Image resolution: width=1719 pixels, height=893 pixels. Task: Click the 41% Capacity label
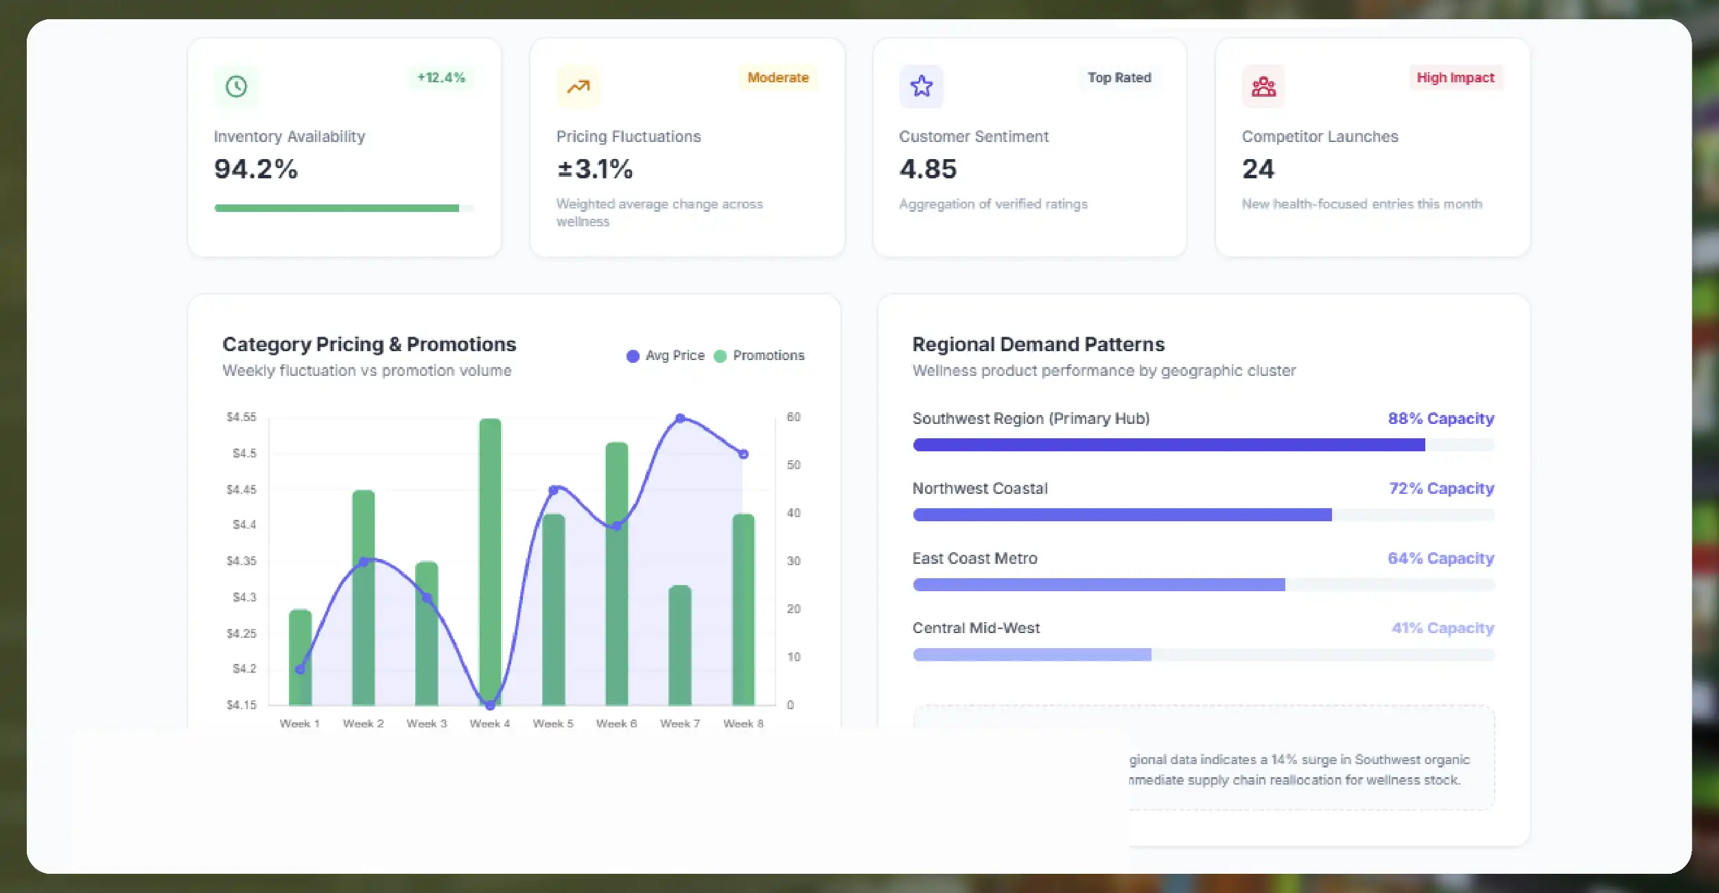click(1443, 628)
